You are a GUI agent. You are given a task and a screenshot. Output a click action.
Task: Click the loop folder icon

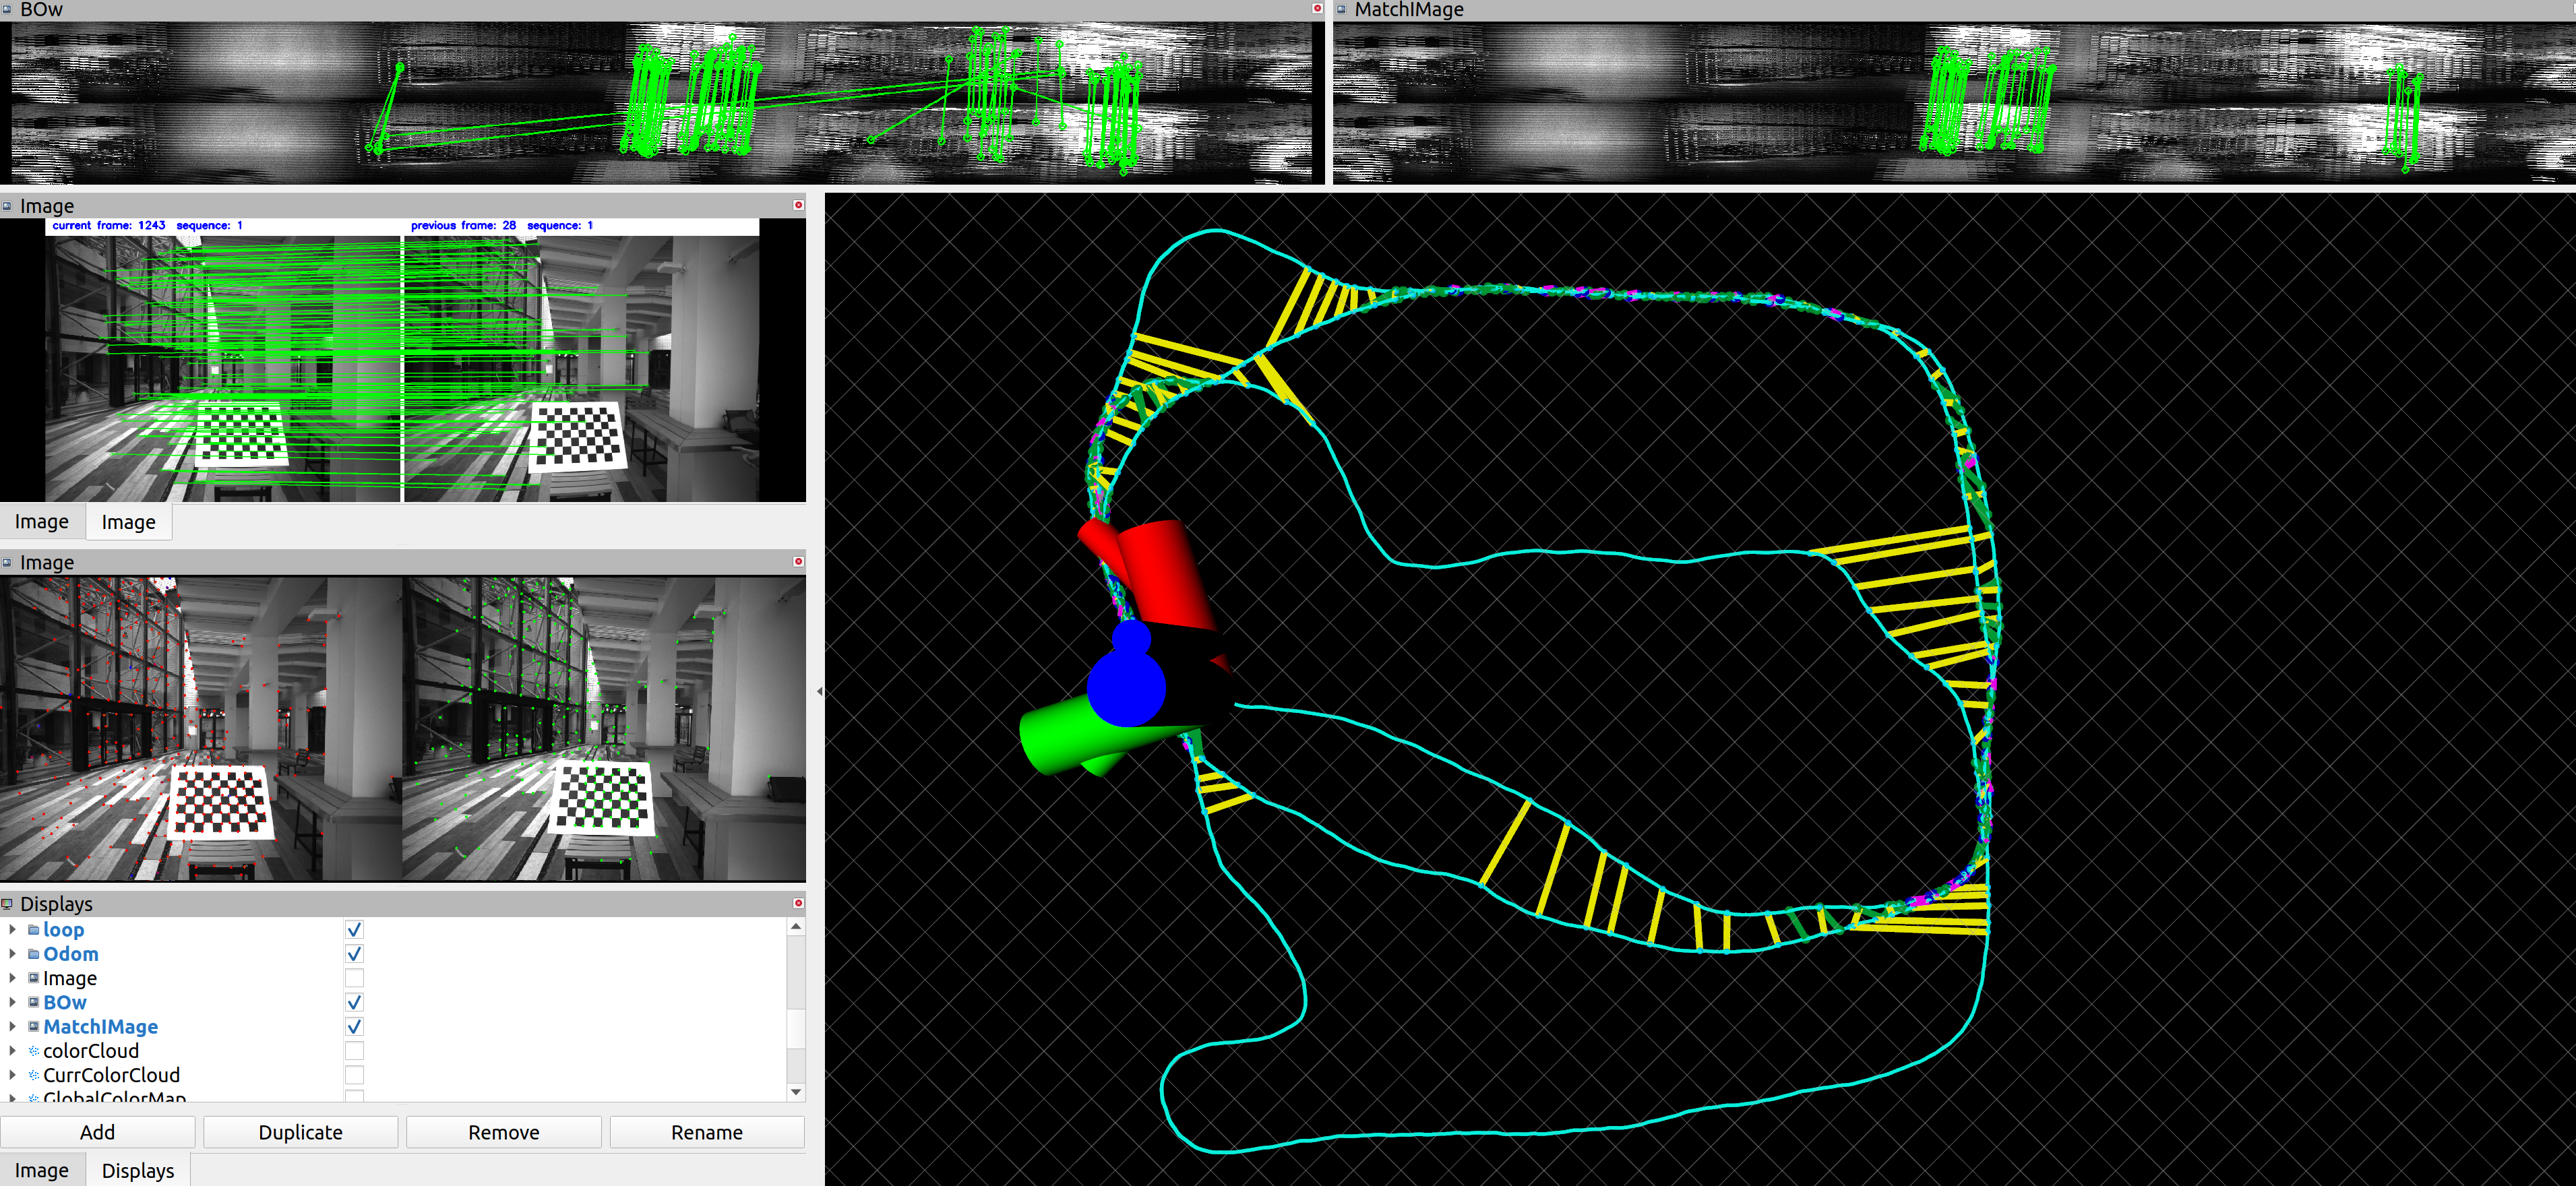pyautogui.click(x=33, y=929)
